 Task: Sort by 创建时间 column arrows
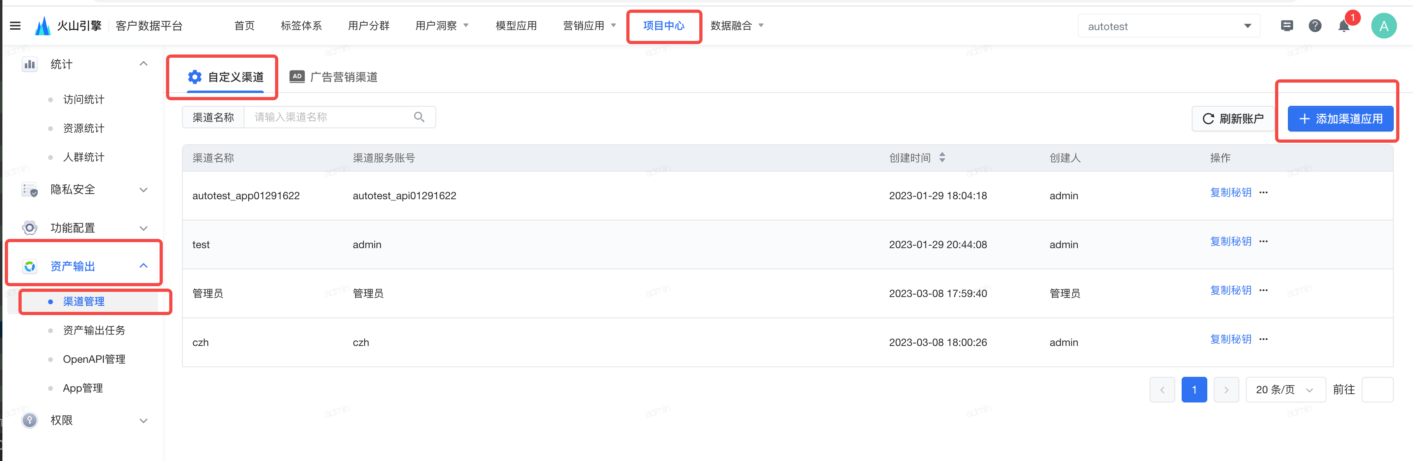(x=942, y=158)
